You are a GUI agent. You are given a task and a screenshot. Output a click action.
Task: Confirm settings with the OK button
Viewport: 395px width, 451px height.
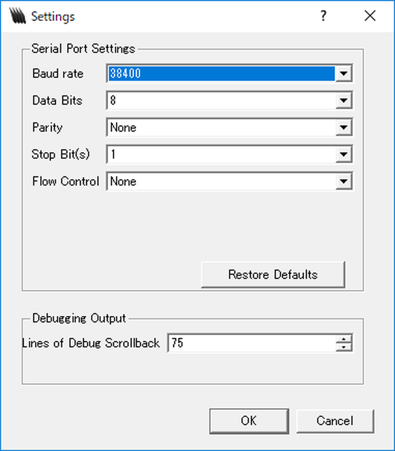[x=249, y=421]
